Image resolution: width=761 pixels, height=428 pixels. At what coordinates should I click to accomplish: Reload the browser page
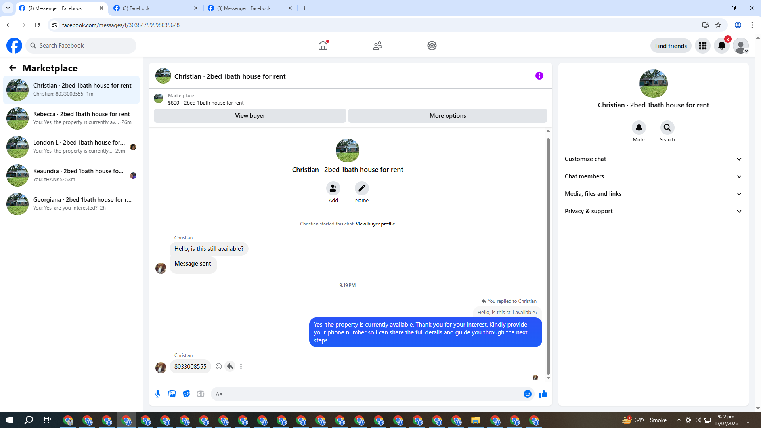(x=37, y=25)
